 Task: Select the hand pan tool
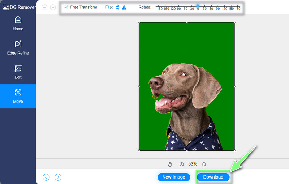170,164
